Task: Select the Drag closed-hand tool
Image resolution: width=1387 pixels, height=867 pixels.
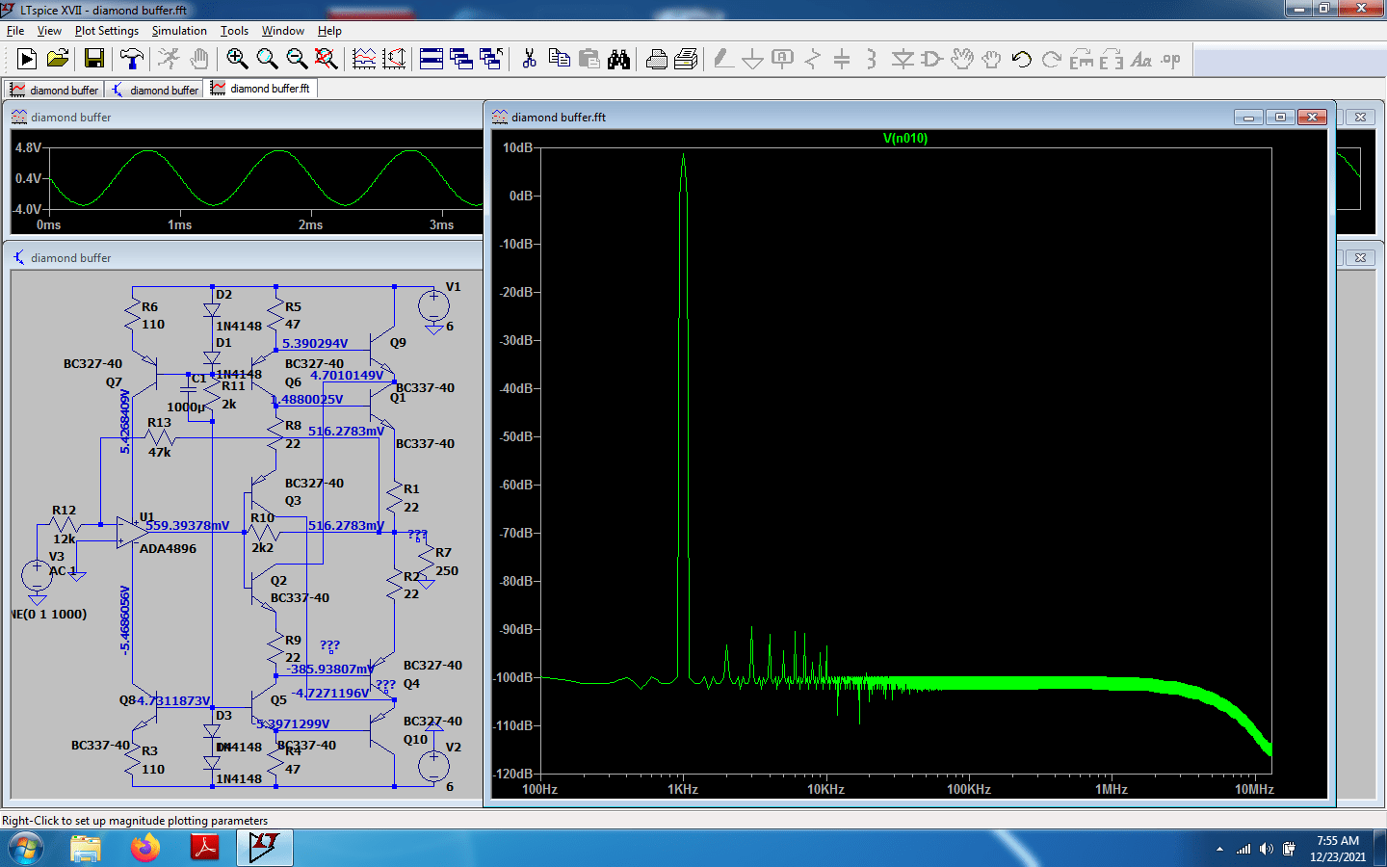Action: [x=992, y=59]
